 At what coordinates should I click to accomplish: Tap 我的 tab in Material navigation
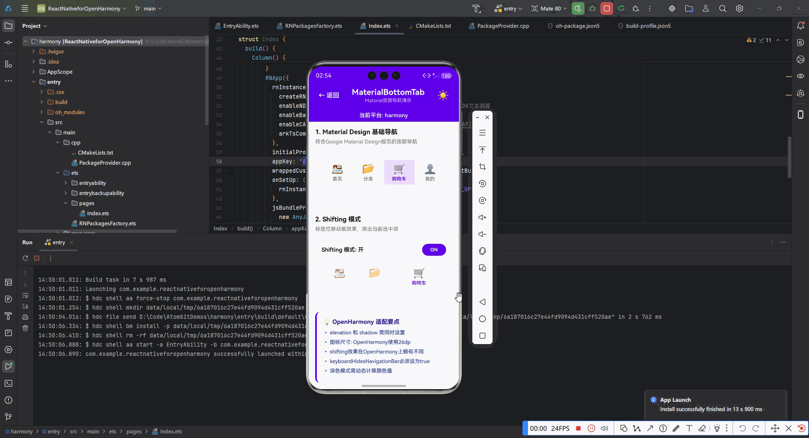coord(430,173)
